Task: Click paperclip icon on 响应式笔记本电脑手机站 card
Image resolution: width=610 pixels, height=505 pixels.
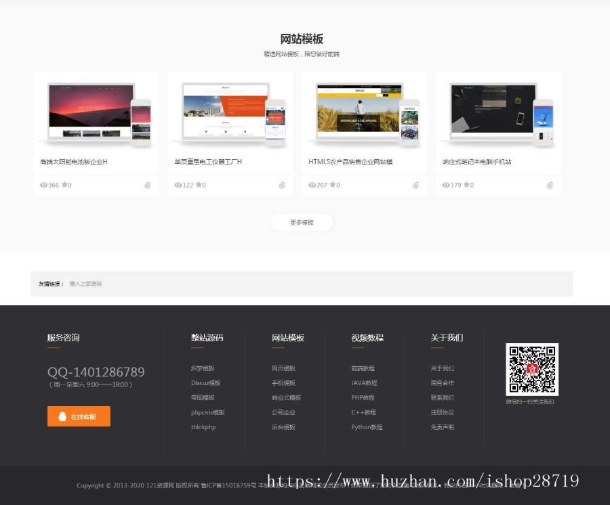Action: 550,185
